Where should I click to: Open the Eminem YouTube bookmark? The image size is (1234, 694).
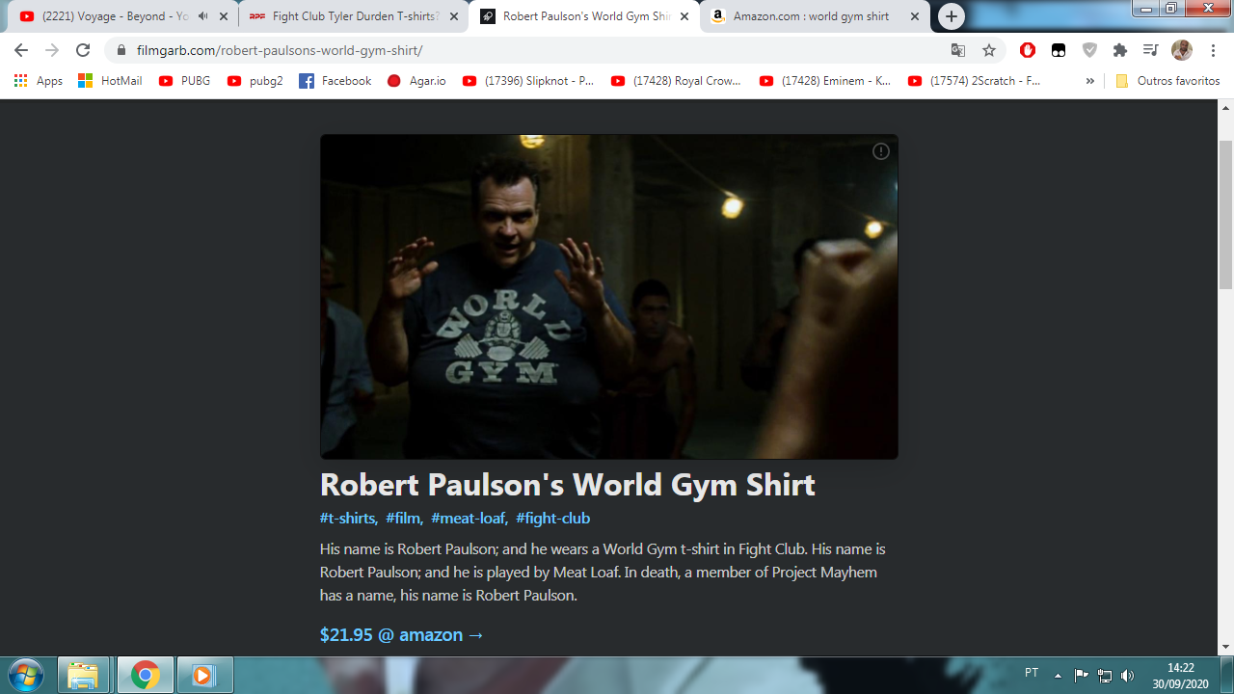coord(826,81)
